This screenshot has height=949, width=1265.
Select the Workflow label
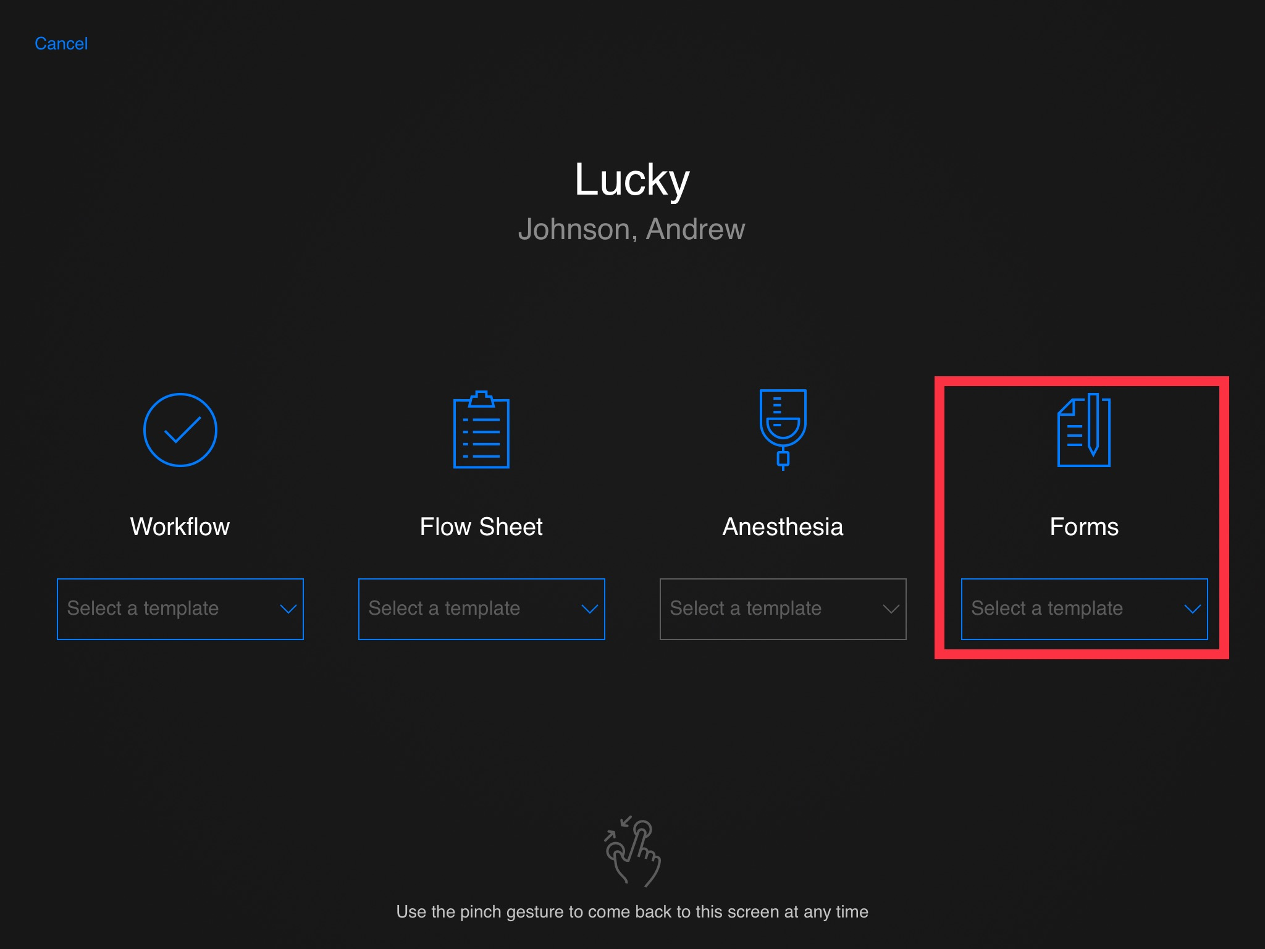(180, 527)
